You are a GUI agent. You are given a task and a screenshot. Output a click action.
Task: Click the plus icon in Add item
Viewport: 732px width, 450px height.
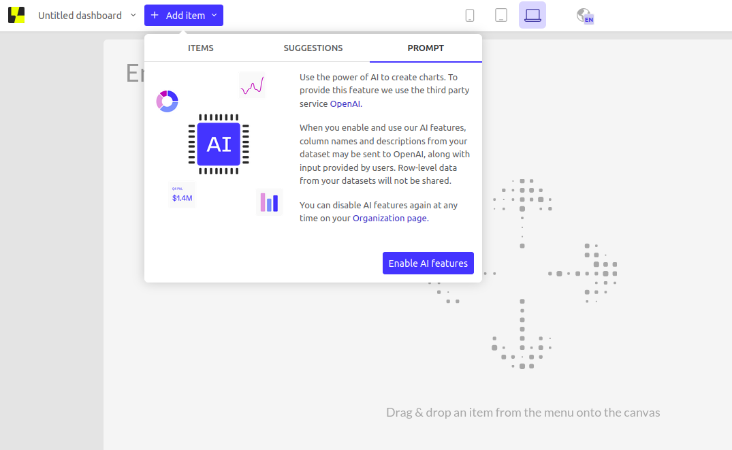tap(155, 15)
